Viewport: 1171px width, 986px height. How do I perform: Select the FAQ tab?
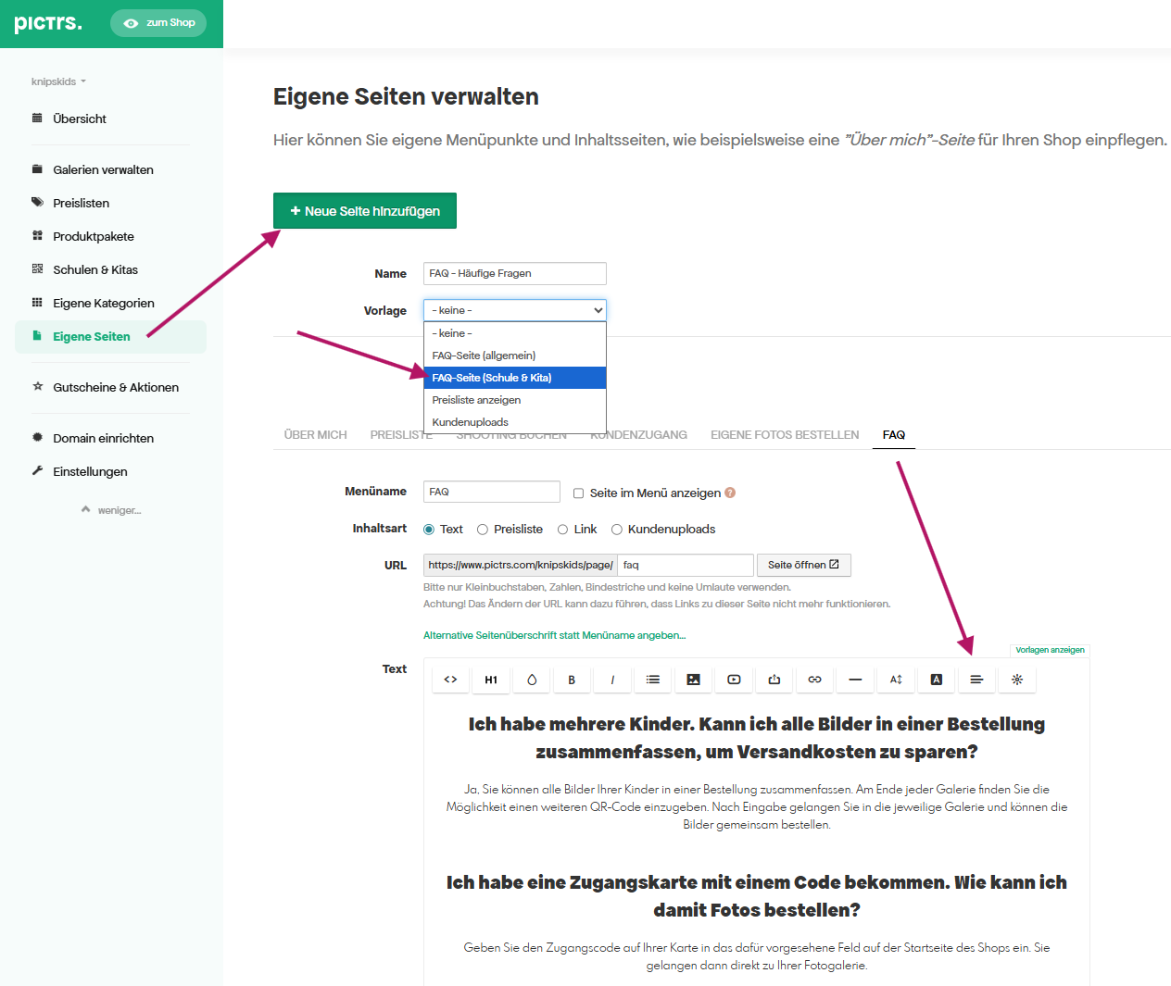[x=894, y=434]
